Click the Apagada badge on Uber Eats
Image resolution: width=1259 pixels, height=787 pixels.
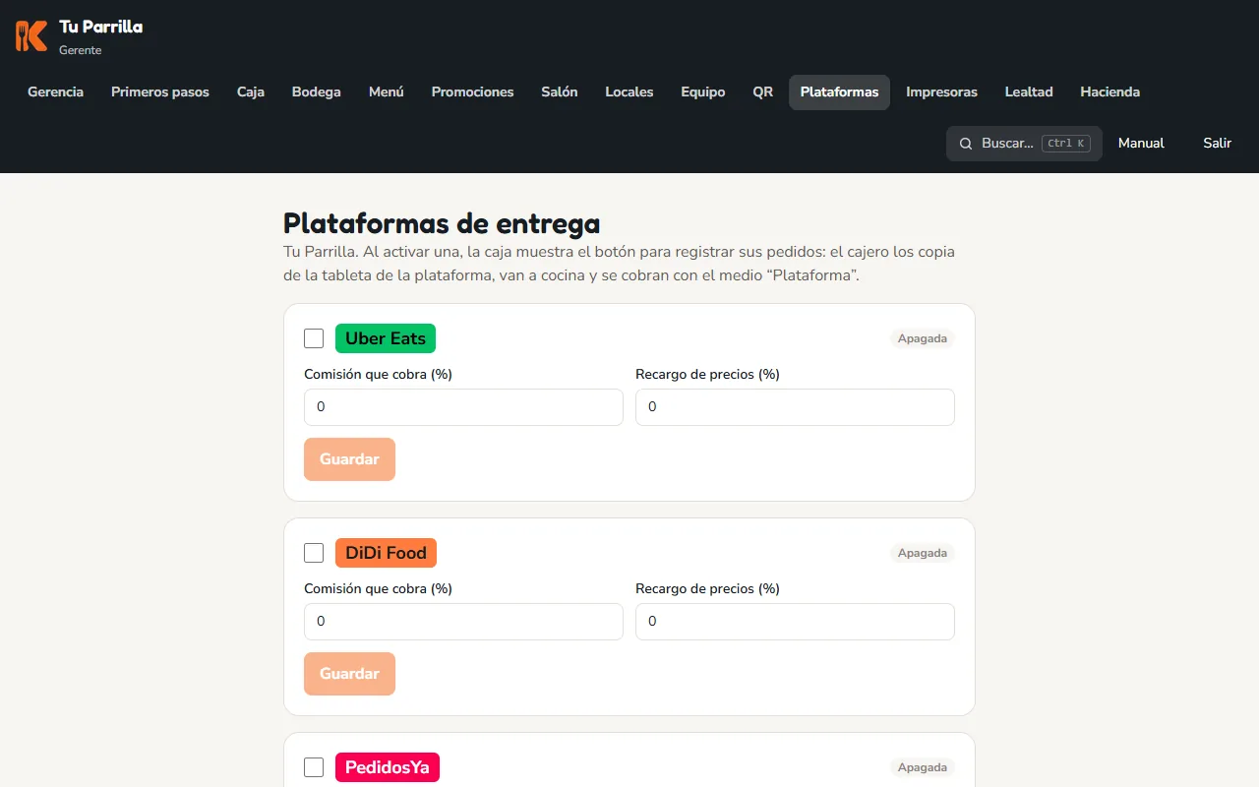point(923,338)
